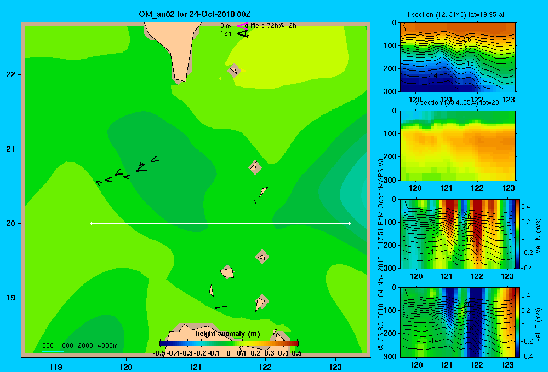Viewport: 548px width, 372px height.
Task: Click the height anomaly color bar
Action: [x=229, y=344]
